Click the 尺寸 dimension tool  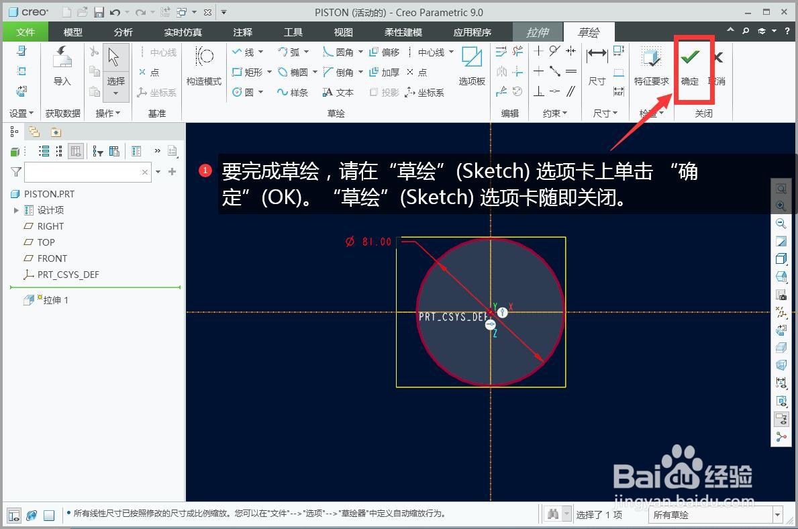(597, 66)
